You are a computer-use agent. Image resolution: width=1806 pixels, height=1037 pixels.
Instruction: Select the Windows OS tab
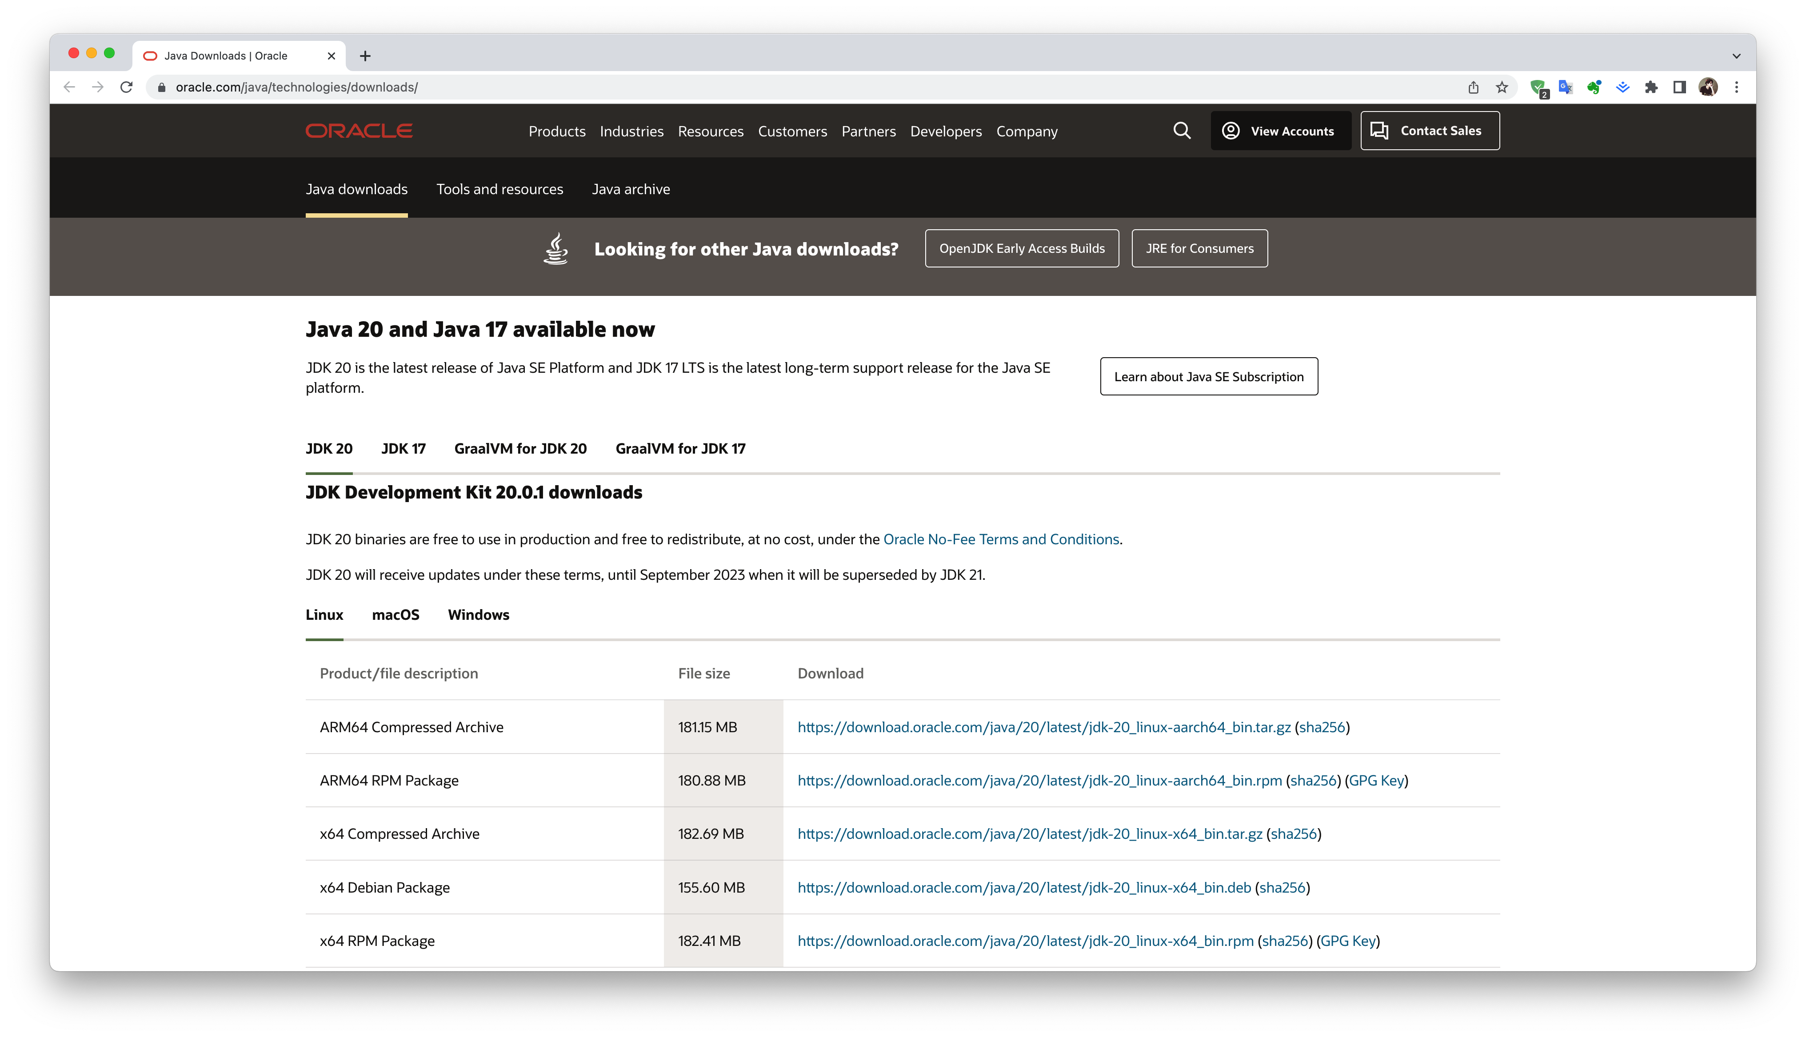click(x=478, y=614)
